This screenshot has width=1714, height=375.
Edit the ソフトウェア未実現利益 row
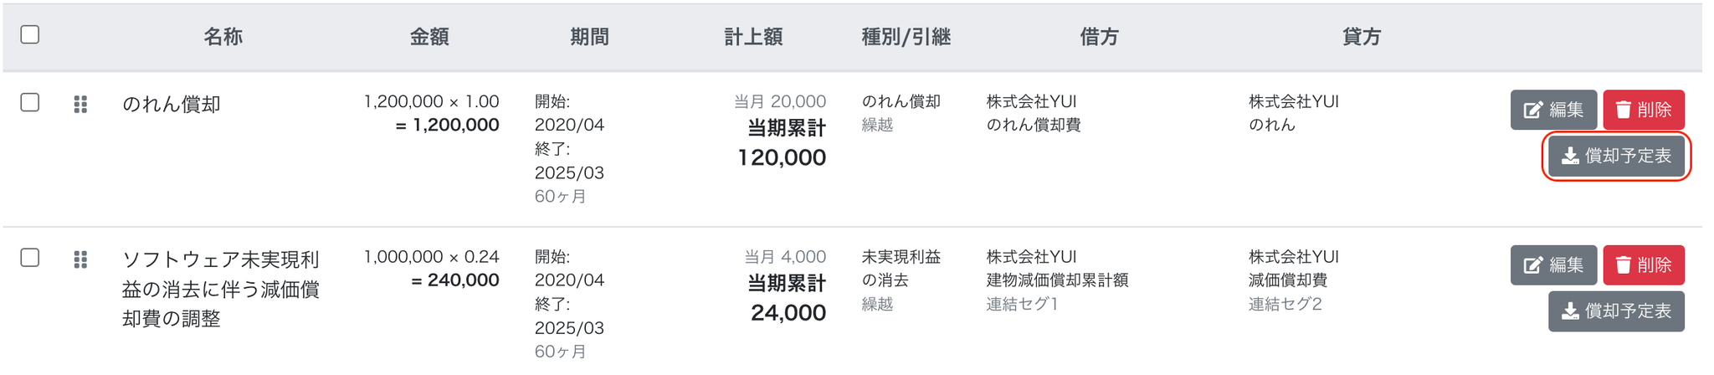(x=1553, y=265)
